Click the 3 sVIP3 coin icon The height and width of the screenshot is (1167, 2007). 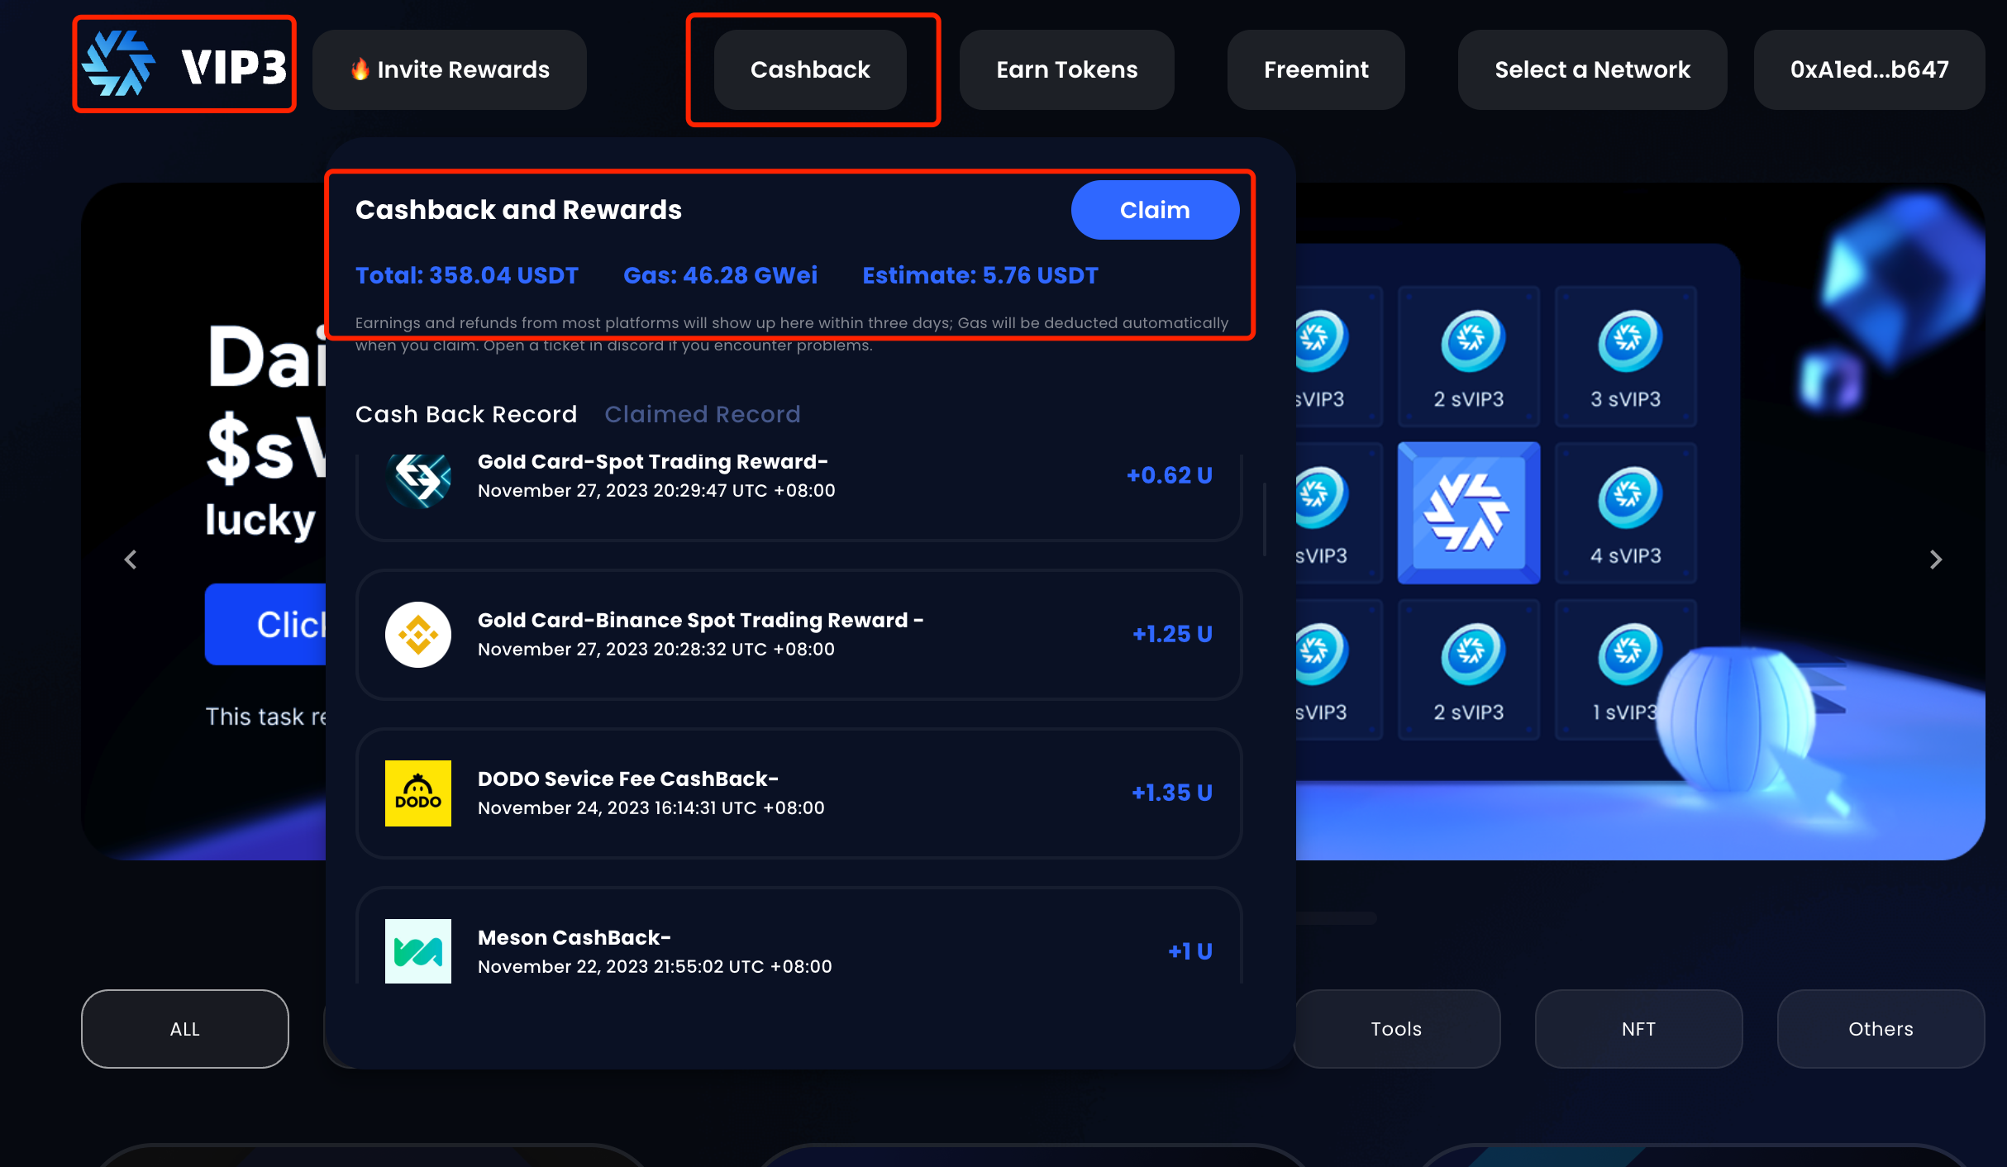click(1628, 340)
